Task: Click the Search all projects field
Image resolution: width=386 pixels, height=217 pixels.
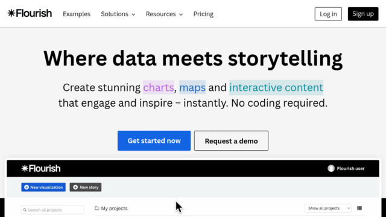Action: (52, 210)
